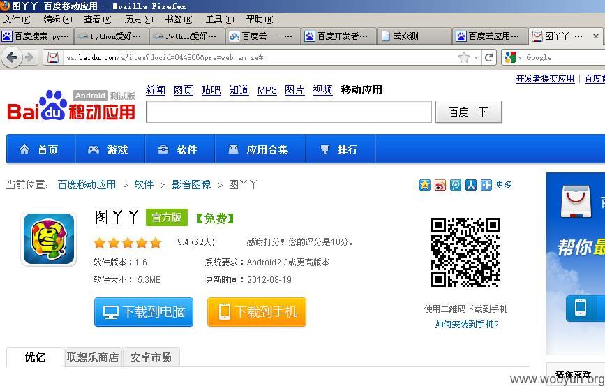Open the 帮助 menu
Viewport: 605px width, 386px height.
(x=260, y=20)
